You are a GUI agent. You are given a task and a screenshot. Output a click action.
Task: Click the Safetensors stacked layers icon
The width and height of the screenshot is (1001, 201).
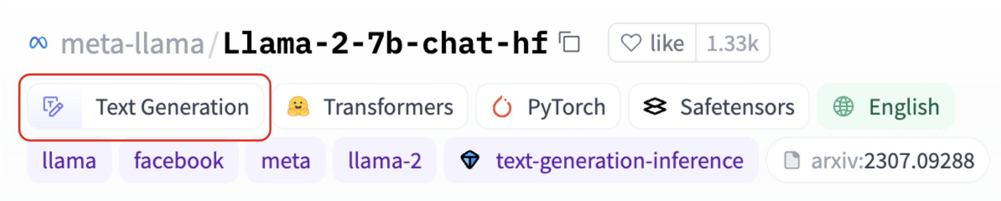[x=654, y=107]
